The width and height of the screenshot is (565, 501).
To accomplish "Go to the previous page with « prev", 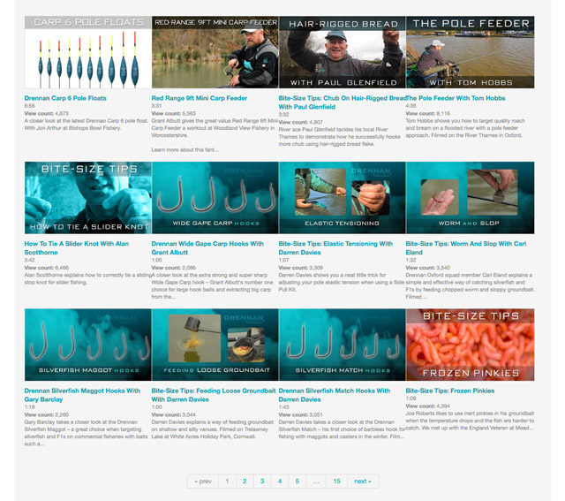I will 203,482.
